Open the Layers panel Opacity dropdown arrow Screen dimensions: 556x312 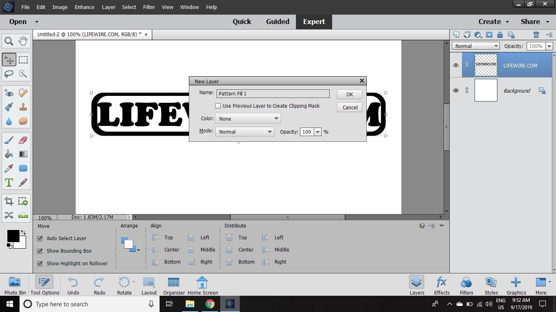(x=549, y=46)
